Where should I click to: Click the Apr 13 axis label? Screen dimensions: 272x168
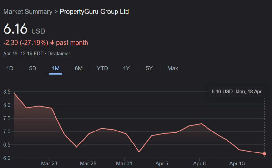pyautogui.click(x=237, y=163)
